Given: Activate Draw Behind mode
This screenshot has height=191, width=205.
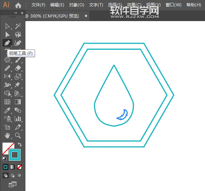Looking at the screenshot, I should (13, 176).
